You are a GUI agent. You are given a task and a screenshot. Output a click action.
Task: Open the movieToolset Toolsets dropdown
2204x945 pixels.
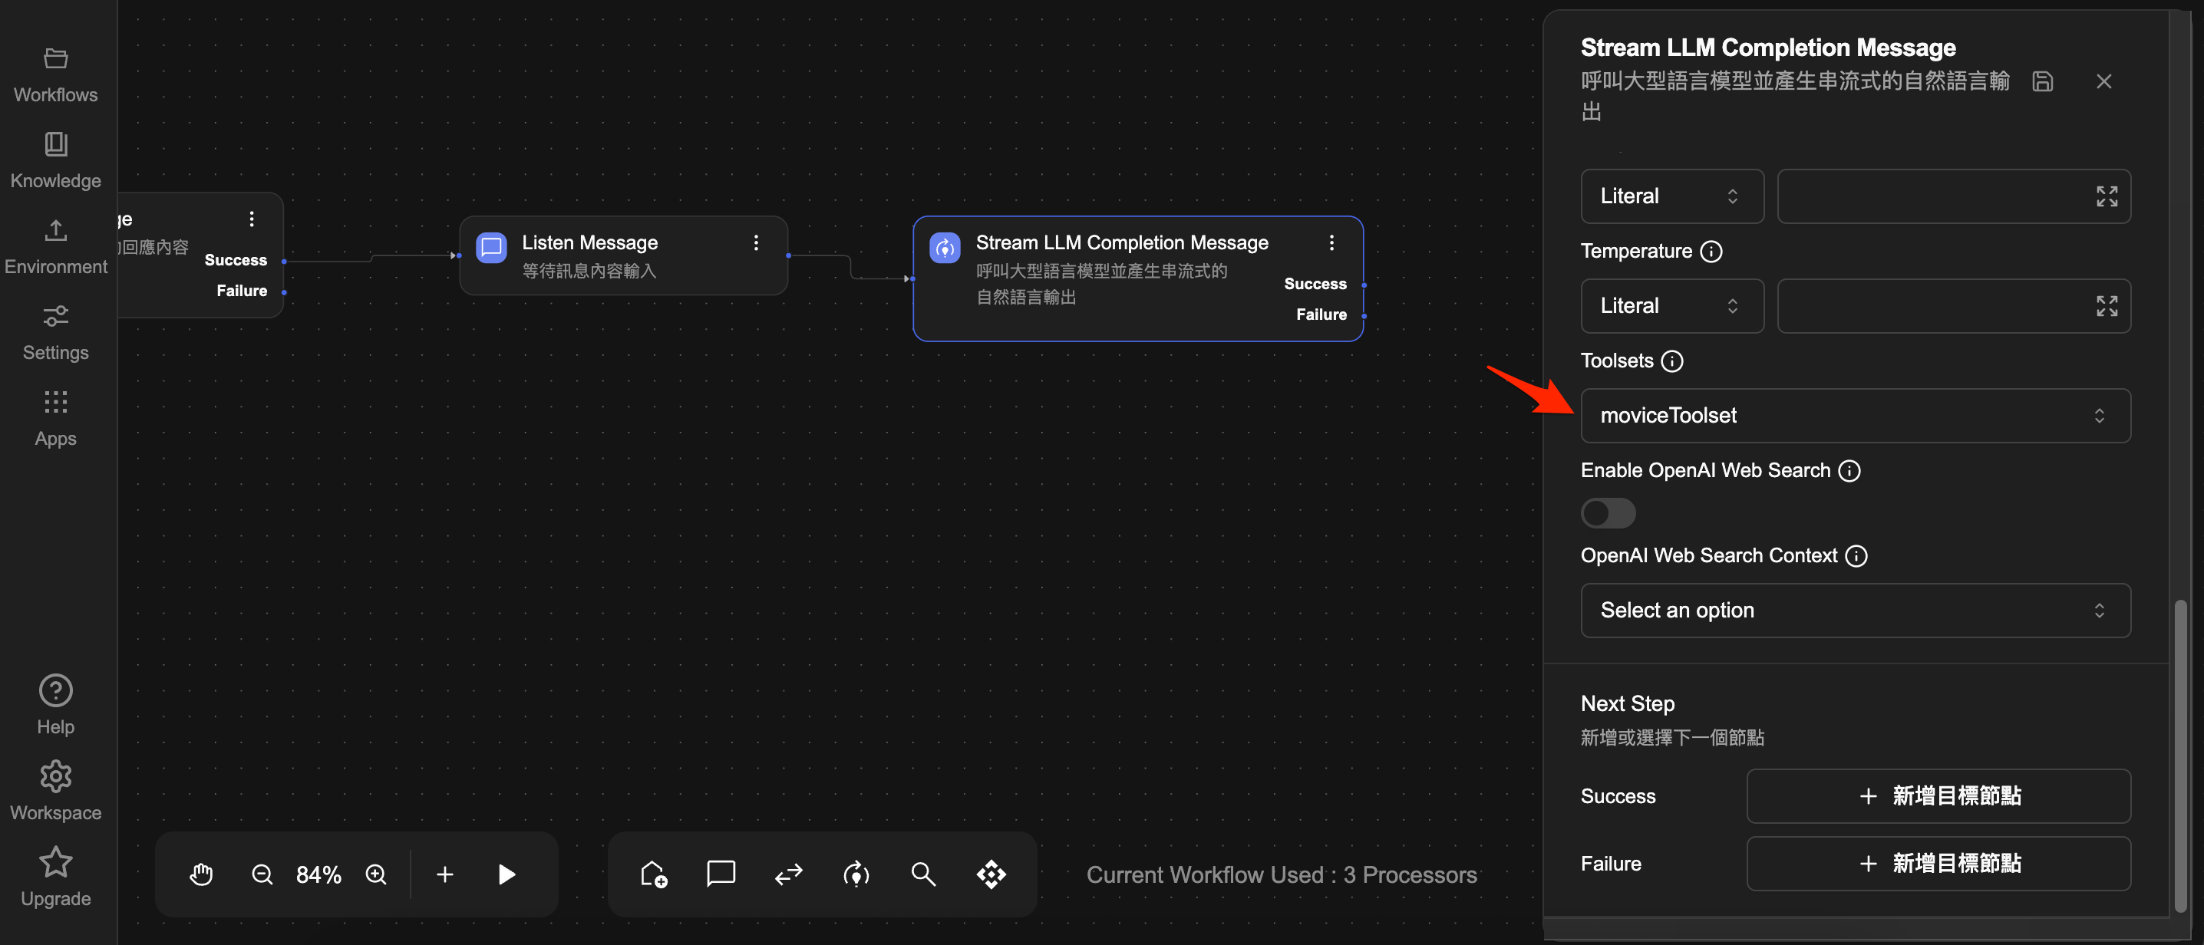tap(1855, 416)
